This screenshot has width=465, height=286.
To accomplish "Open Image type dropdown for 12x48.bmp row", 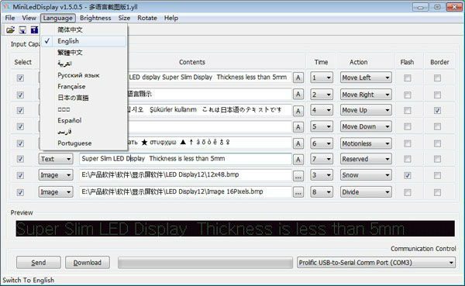I will point(56,175).
